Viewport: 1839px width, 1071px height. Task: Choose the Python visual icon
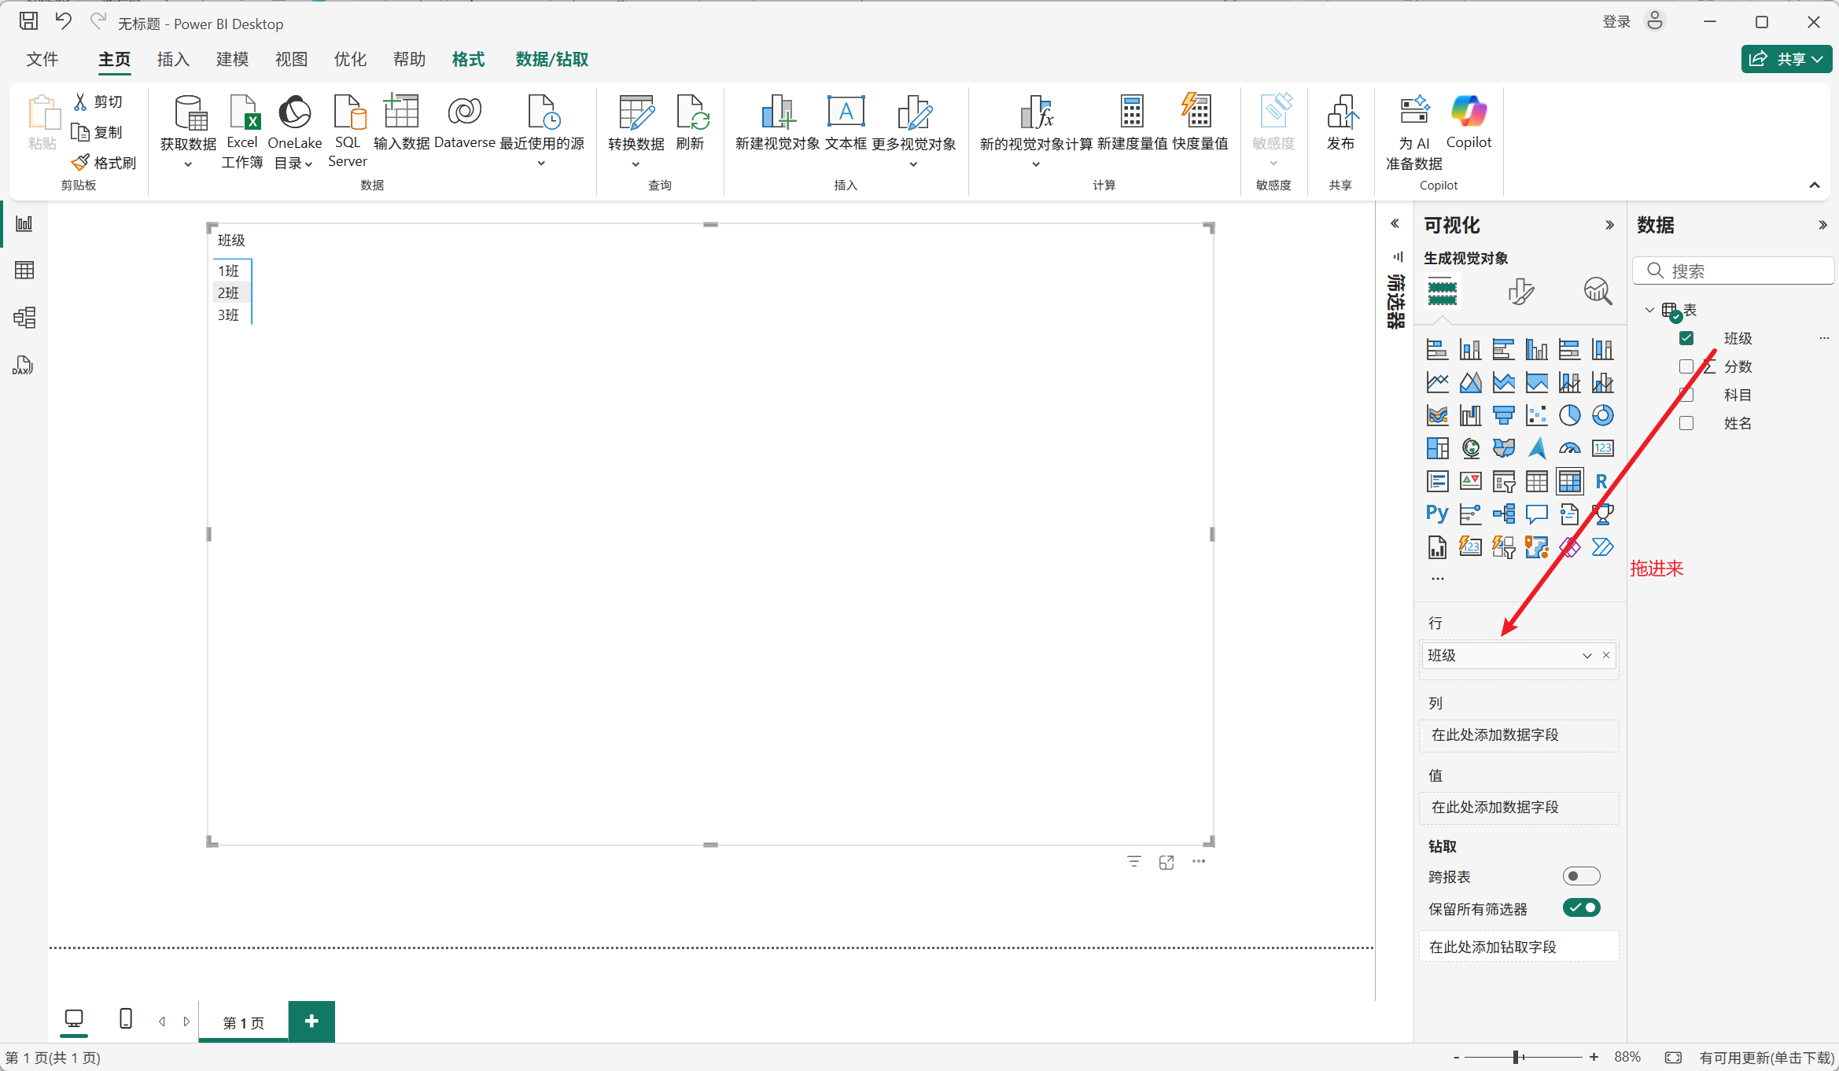[x=1437, y=513]
